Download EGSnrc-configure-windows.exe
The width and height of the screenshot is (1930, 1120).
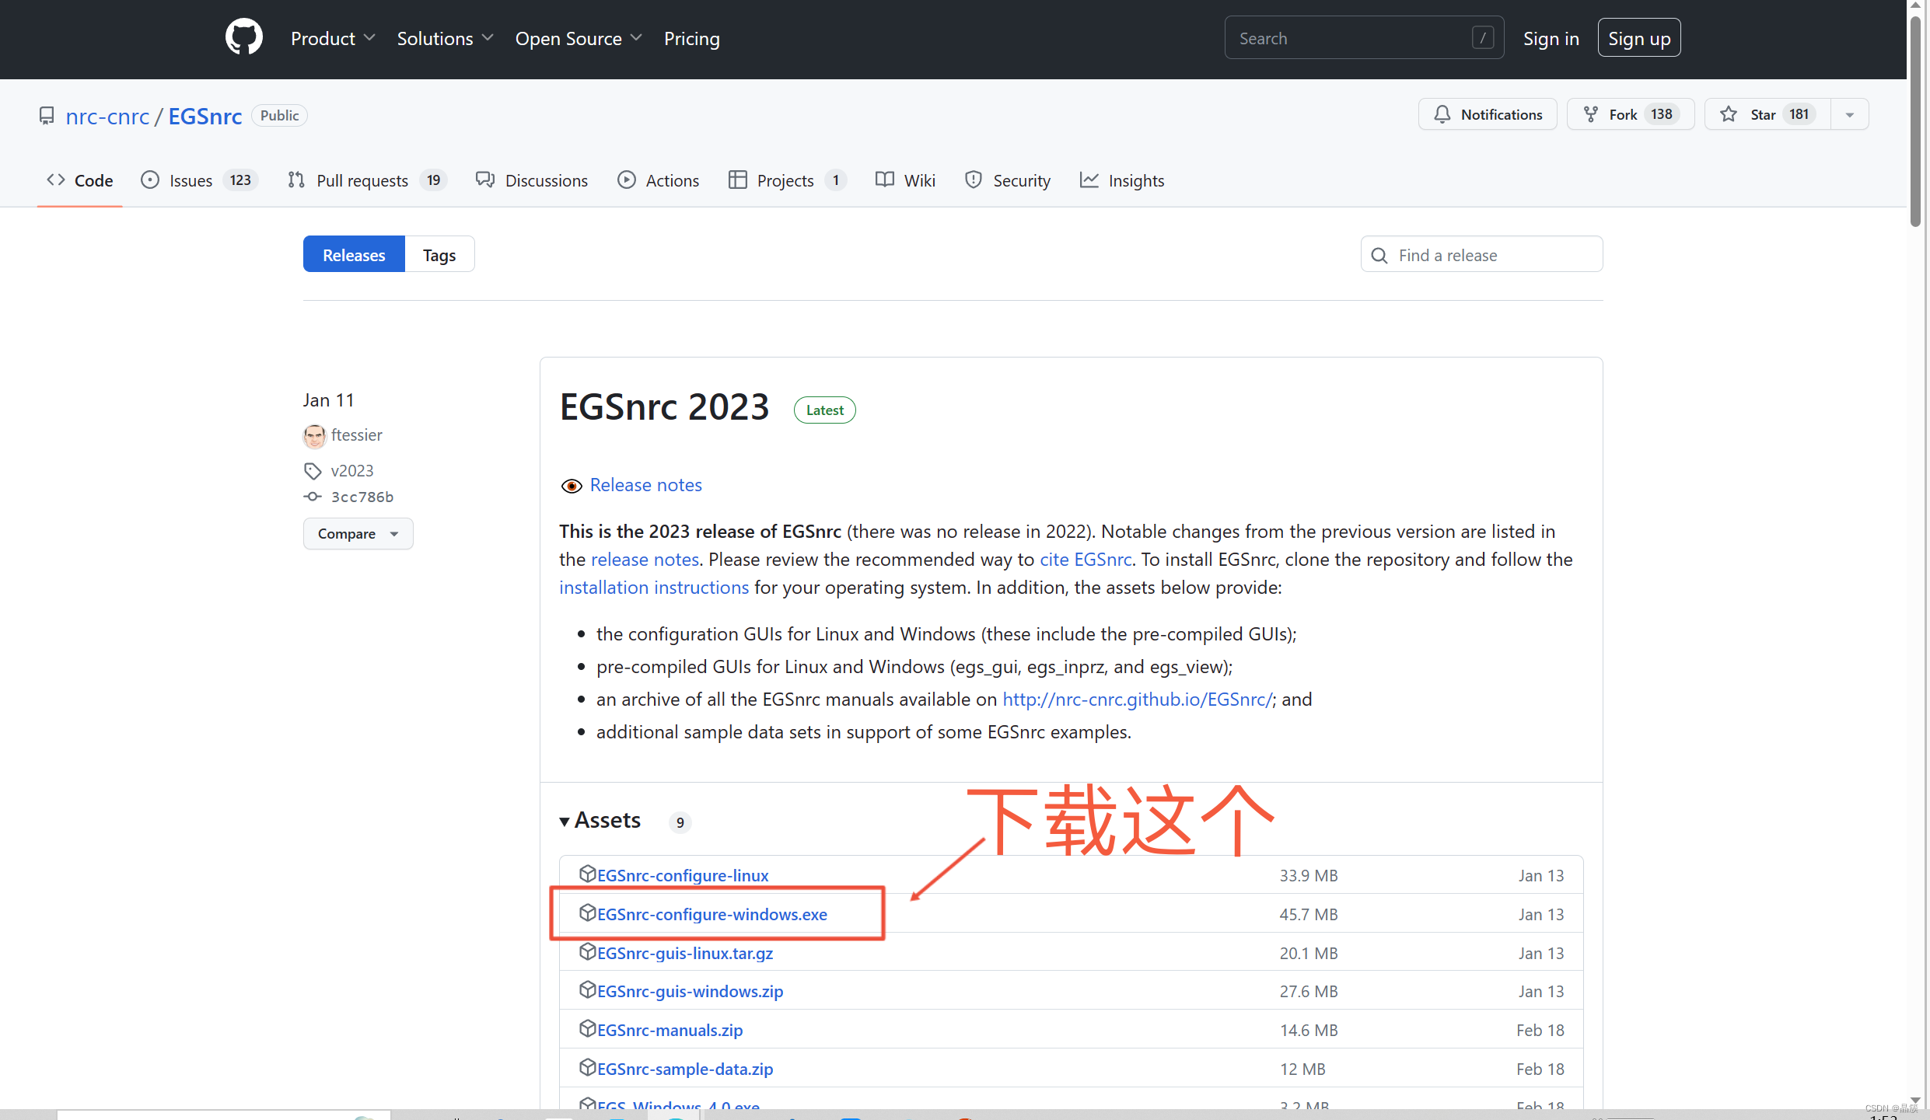(x=711, y=914)
